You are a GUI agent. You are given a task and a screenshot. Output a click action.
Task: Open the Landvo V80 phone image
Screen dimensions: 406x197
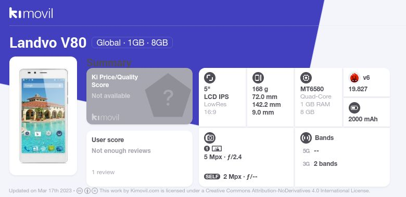pos(43,116)
